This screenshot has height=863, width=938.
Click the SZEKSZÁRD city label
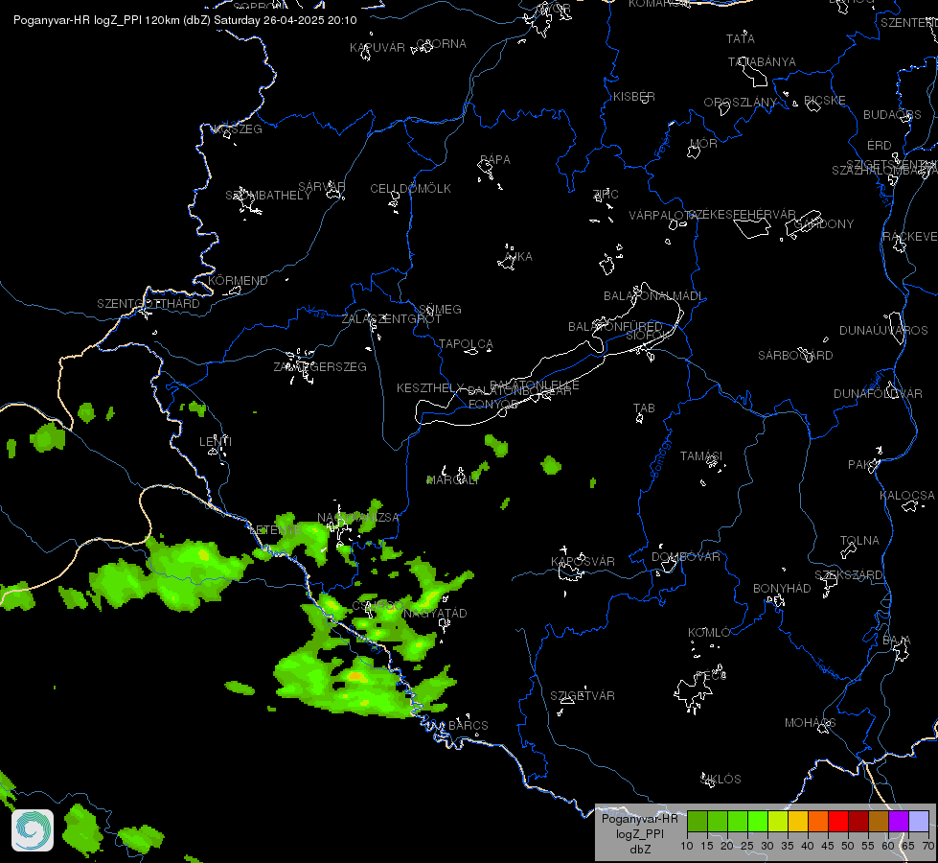849,575
